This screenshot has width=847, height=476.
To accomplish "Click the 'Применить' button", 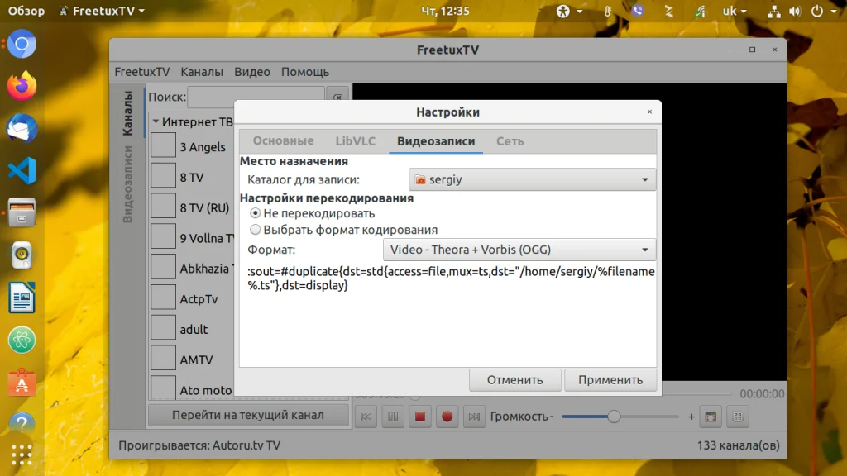I will pos(610,380).
